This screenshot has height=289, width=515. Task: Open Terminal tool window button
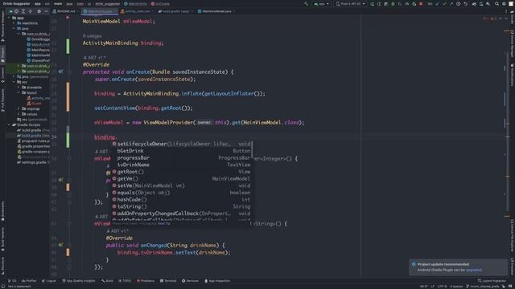point(168,281)
